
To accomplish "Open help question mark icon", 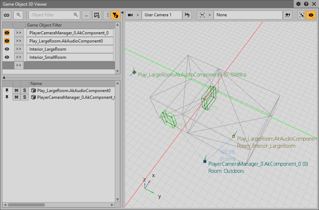I will click(x=306, y=4).
